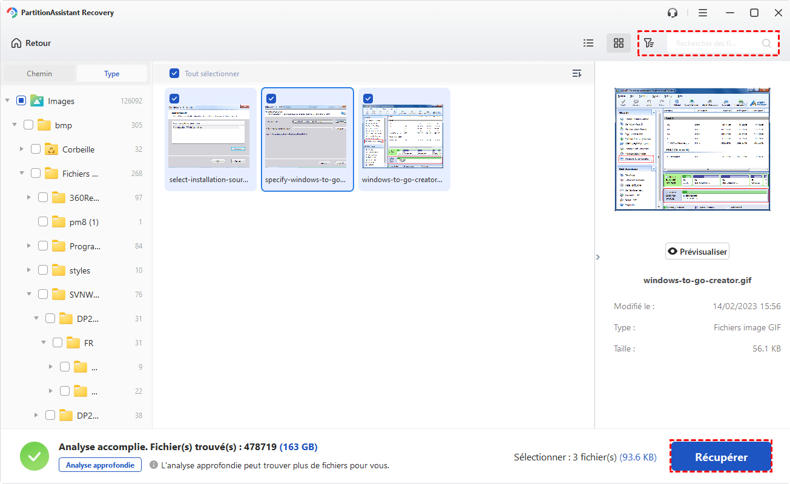Click the search magnifier icon
This screenshot has height=484, width=790.
tap(766, 43)
